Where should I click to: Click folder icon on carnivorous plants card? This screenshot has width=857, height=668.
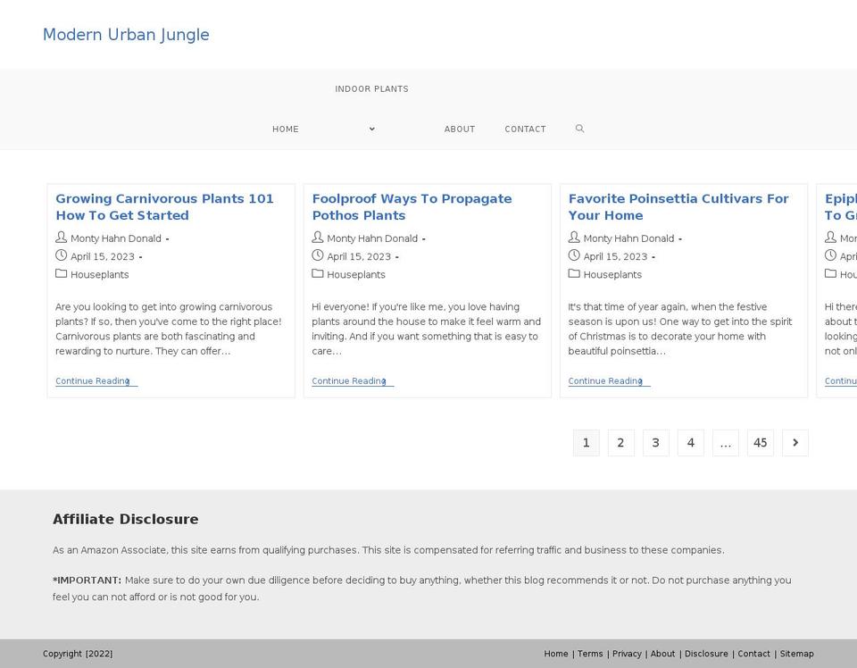click(62, 273)
